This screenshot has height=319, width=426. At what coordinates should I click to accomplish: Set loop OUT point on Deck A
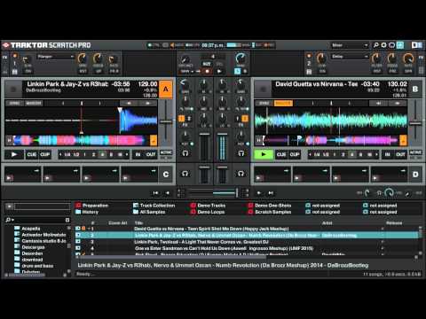pos(151,154)
